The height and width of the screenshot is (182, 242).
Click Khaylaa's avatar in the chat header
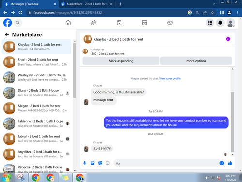click(x=88, y=39)
